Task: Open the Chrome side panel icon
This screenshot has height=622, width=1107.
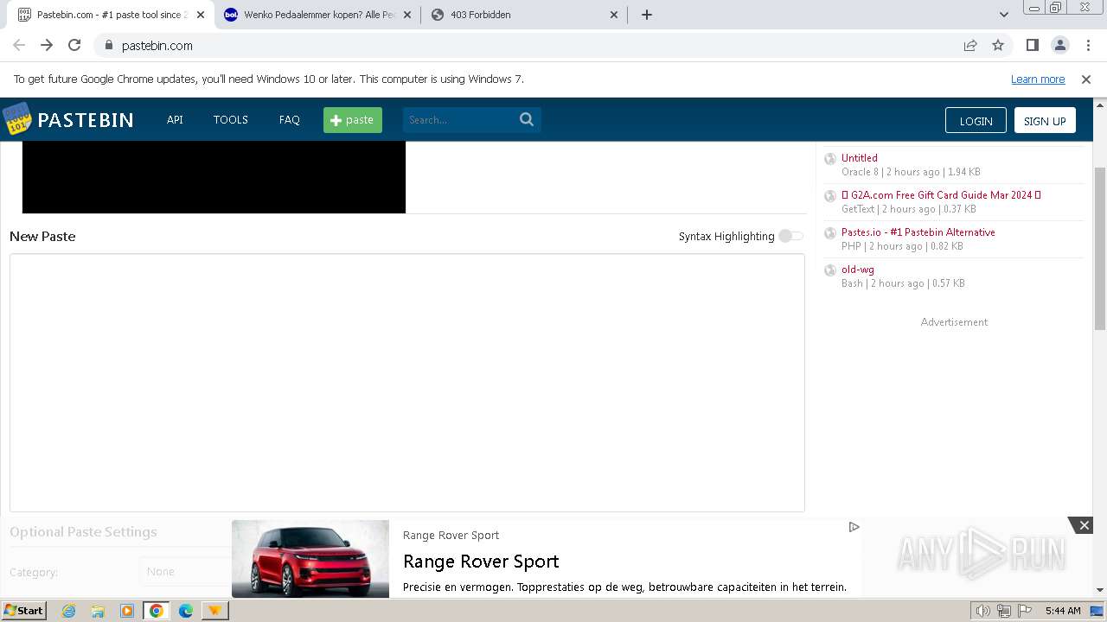Action: (x=1033, y=45)
